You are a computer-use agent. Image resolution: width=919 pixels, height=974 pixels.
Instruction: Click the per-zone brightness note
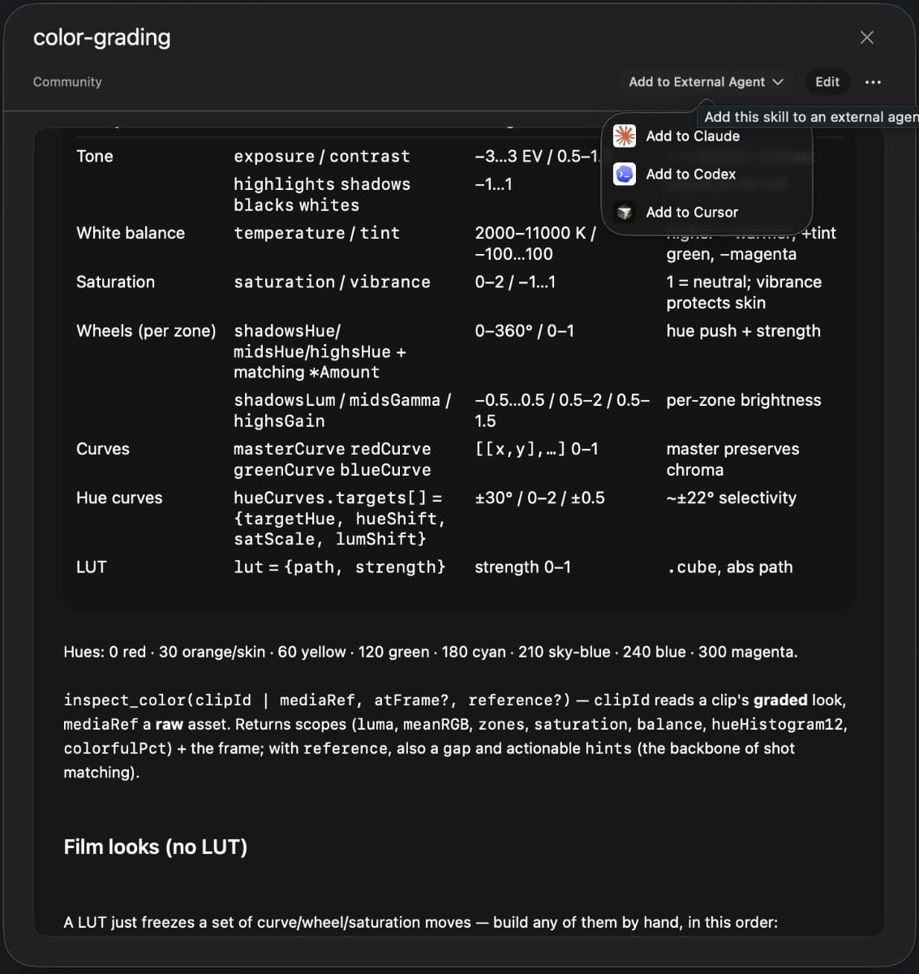pos(744,400)
